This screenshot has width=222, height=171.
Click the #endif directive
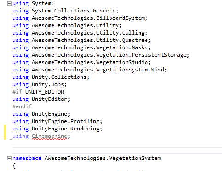pyautogui.click(x=22, y=106)
